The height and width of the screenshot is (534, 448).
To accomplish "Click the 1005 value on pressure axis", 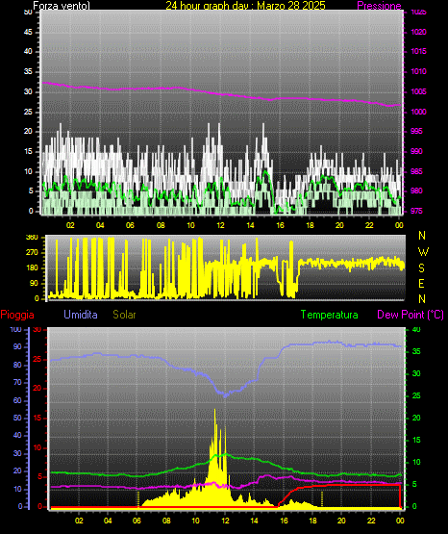I will [x=418, y=91].
